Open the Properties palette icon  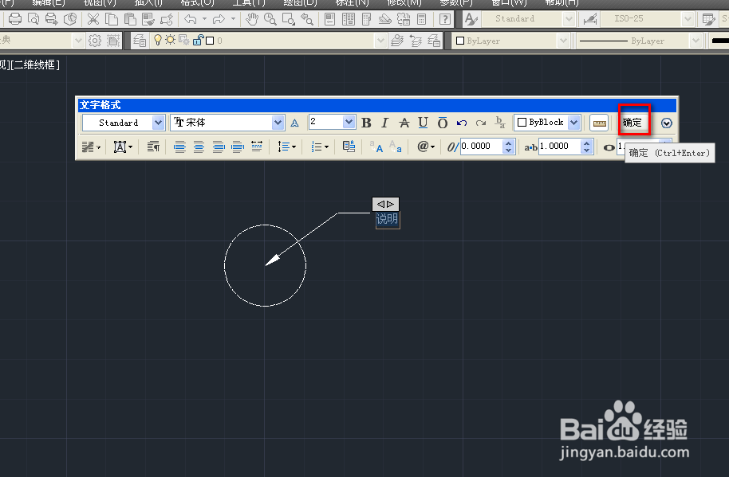pyautogui.click(x=329, y=19)
